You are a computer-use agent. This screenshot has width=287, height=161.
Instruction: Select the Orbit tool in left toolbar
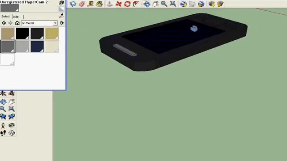click(x=3, y=102)
